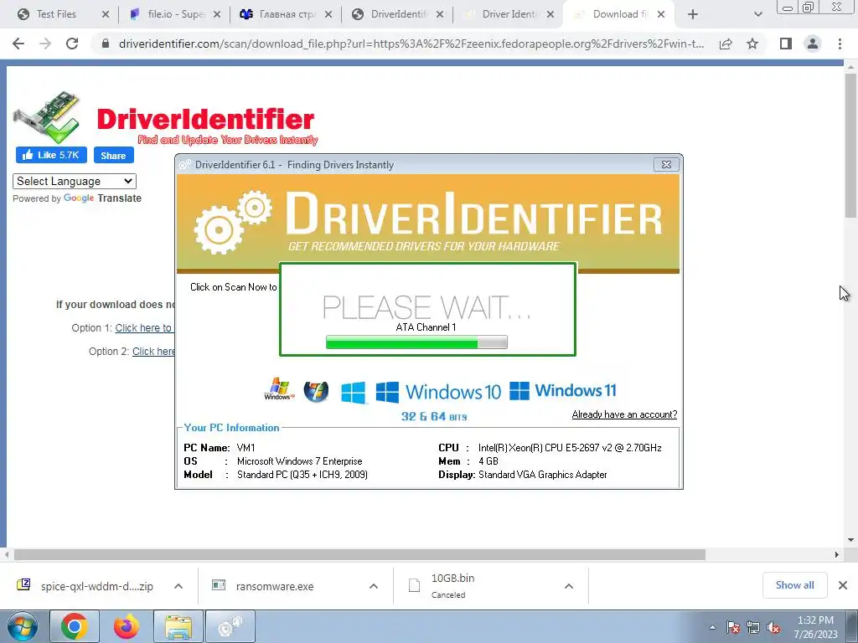This screenshot has width=858, height=643.
Task: Click the Google Translate link
Action: point(102,198)
